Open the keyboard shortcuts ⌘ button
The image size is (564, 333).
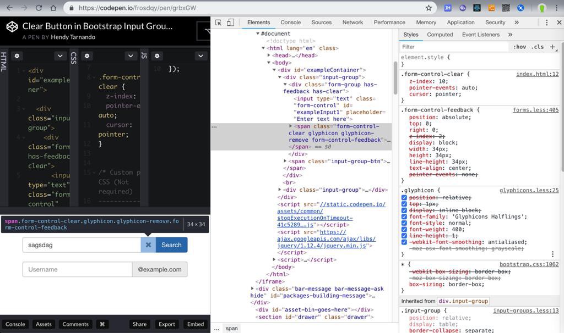point(102,324)
